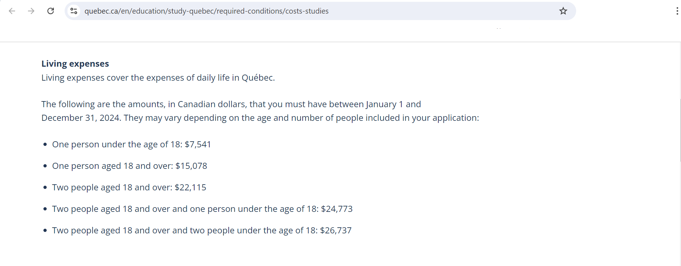681x266 pixels.
Task: Bookmark this page using the star icon
Action: [x=563, y=11]
